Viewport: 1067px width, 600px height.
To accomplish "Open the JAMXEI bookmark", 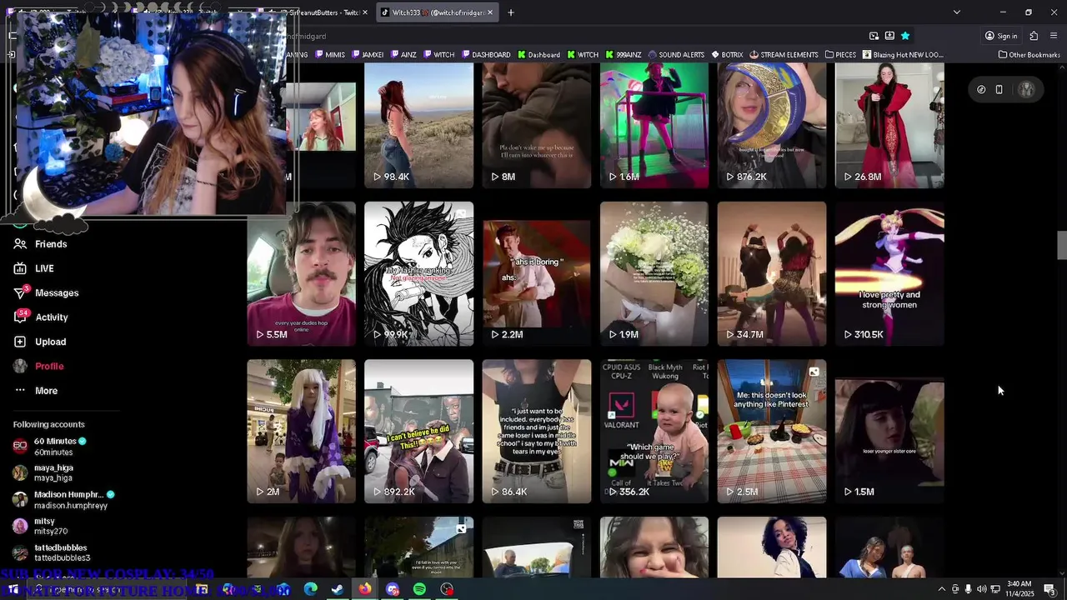I will [367, 55].
